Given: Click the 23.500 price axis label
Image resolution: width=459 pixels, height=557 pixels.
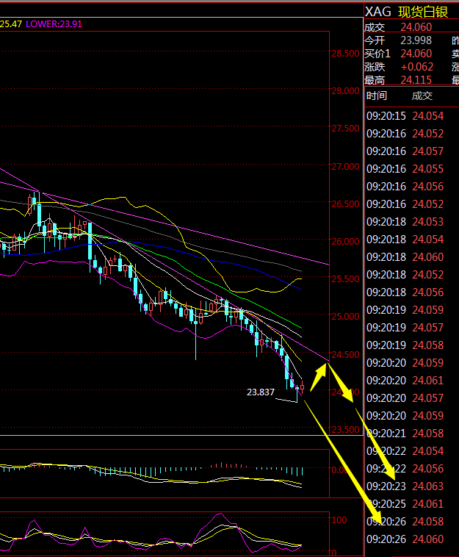Looking at the screenshot, I should pos(345,429).
